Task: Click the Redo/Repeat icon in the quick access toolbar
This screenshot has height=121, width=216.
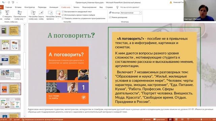Action: coord(9,2)
